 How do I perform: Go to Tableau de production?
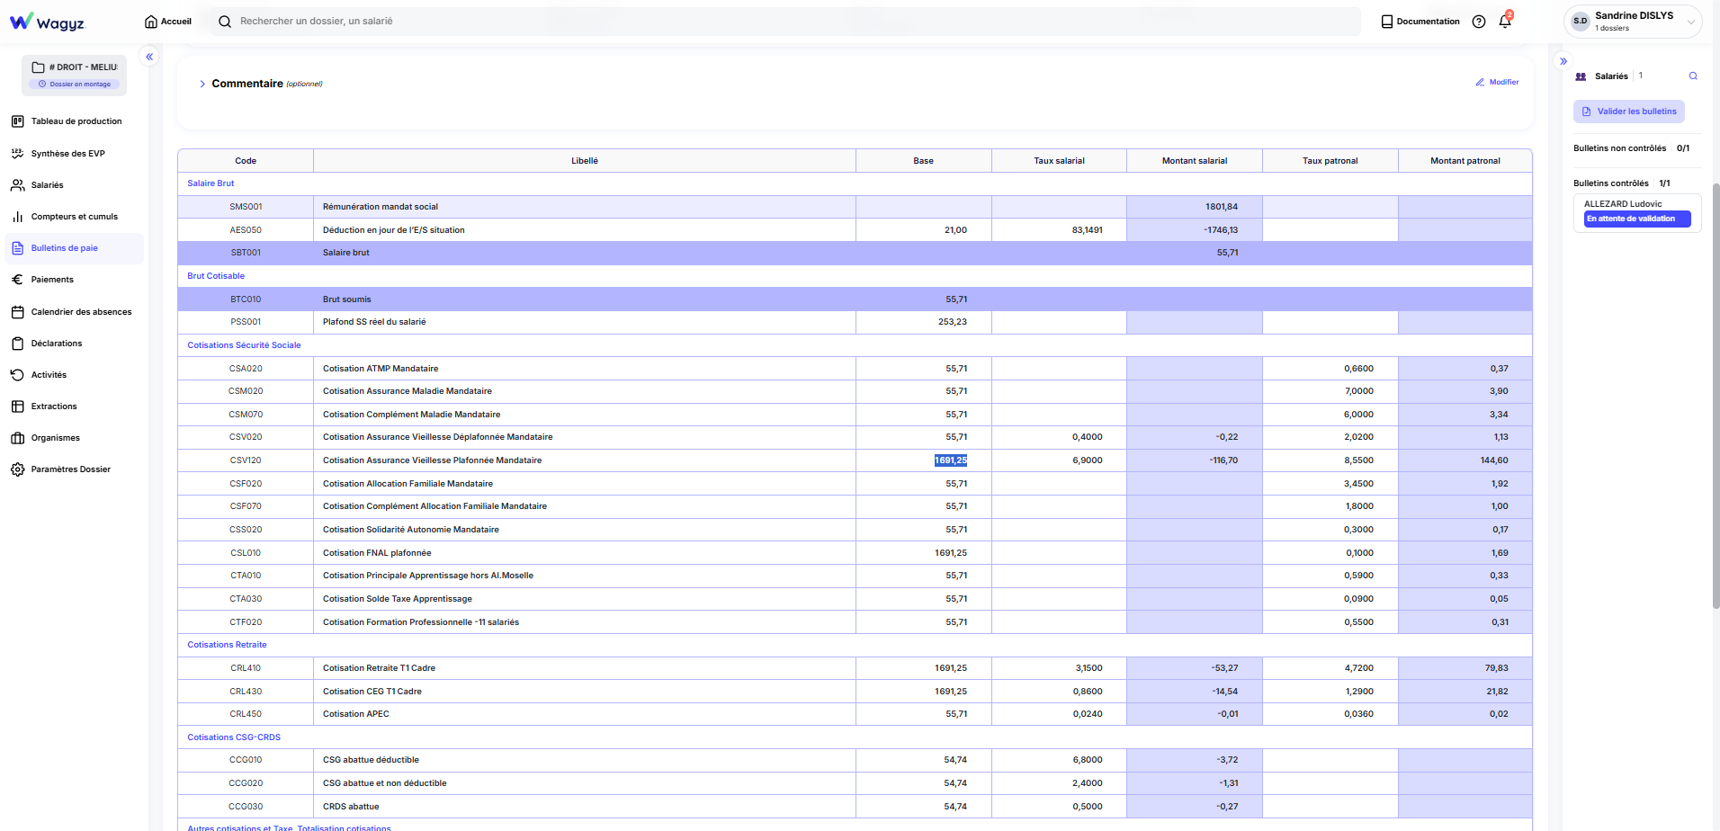(x=76, y=121)
